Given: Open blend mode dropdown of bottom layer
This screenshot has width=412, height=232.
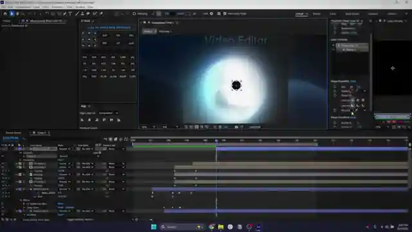Looking at the screenshot, I should point(64,211).
